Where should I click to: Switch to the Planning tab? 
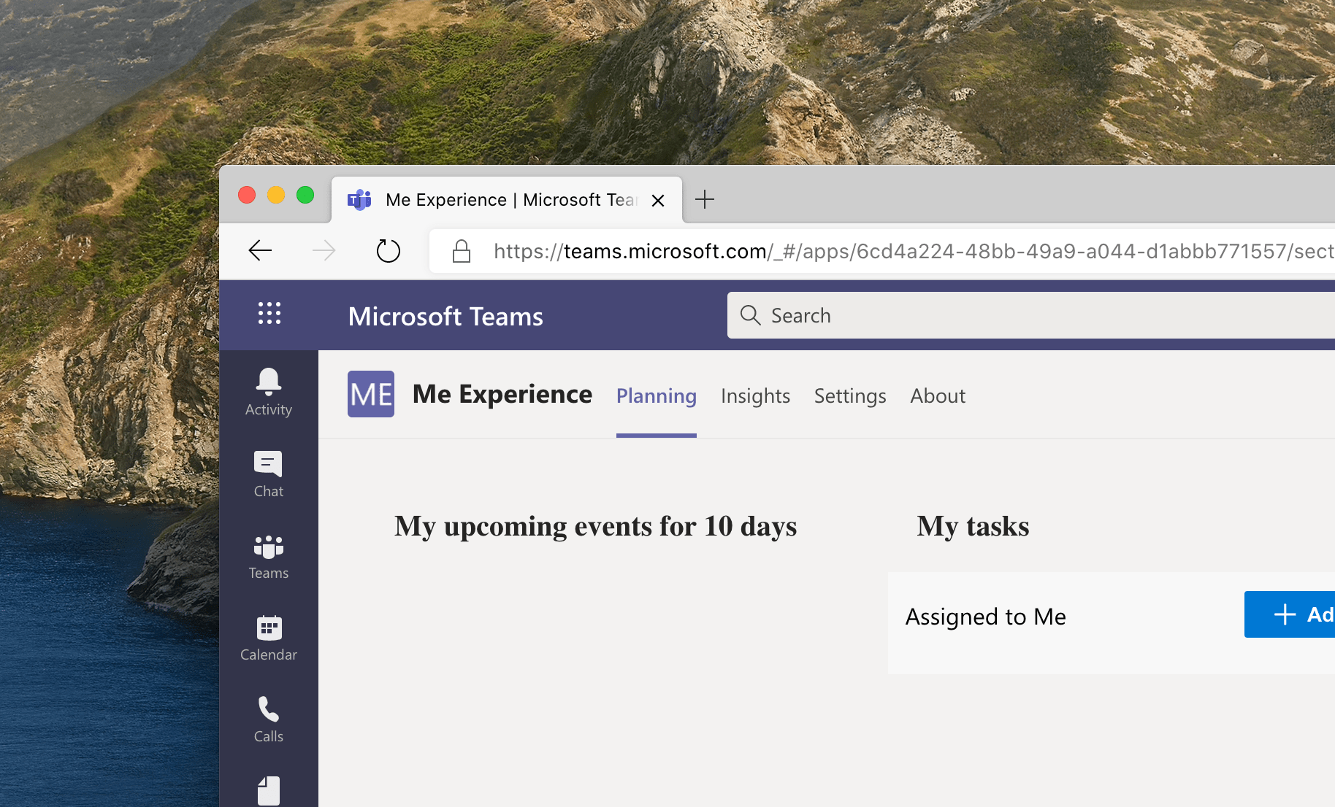coord(657,395)
